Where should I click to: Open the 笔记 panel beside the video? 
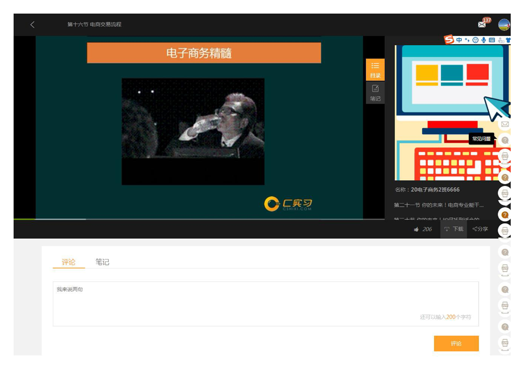click(x=375, y=92)
